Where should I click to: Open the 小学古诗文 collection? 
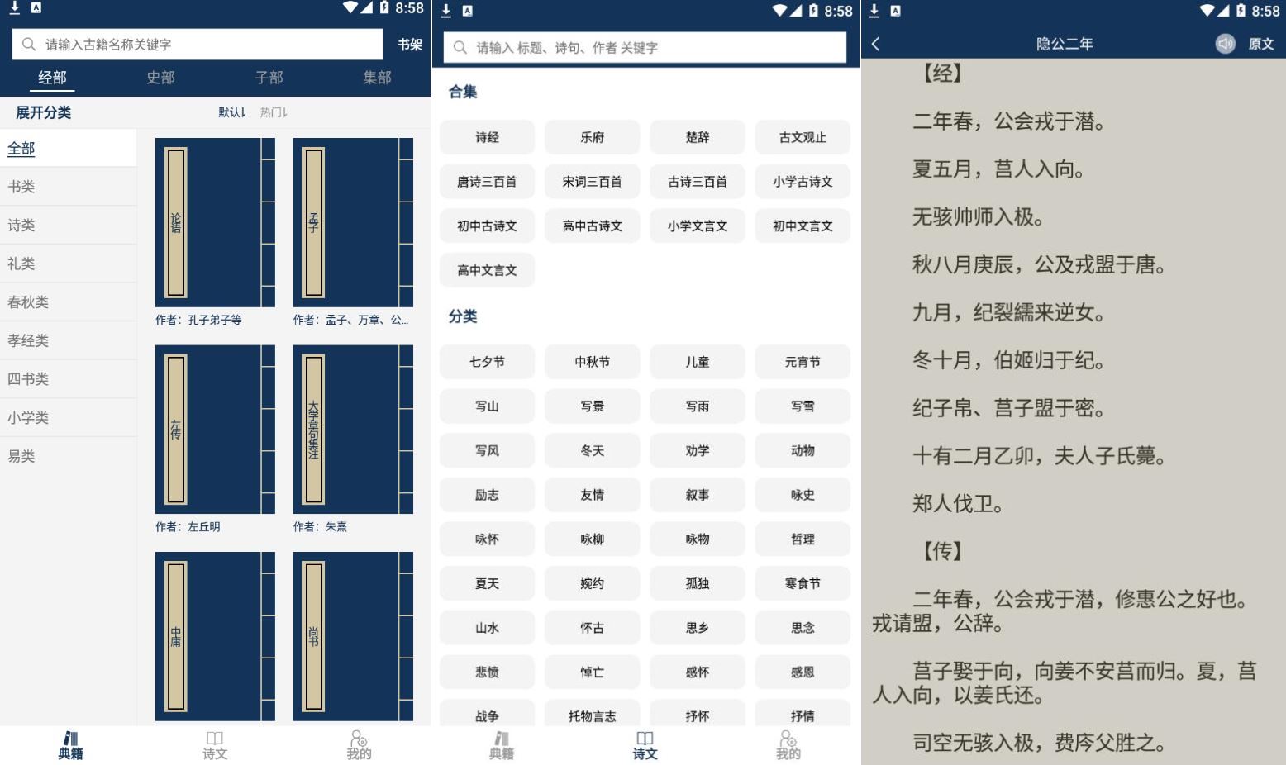click(803, 182)
